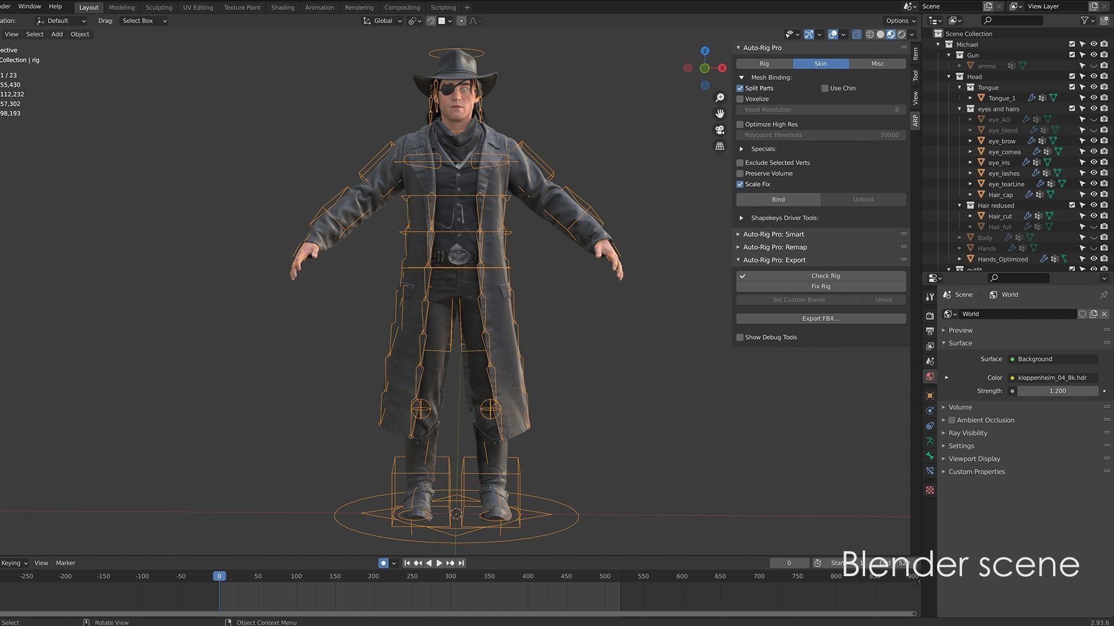
Task: Open the Render properties tab icon
Action: pos(930,316)
